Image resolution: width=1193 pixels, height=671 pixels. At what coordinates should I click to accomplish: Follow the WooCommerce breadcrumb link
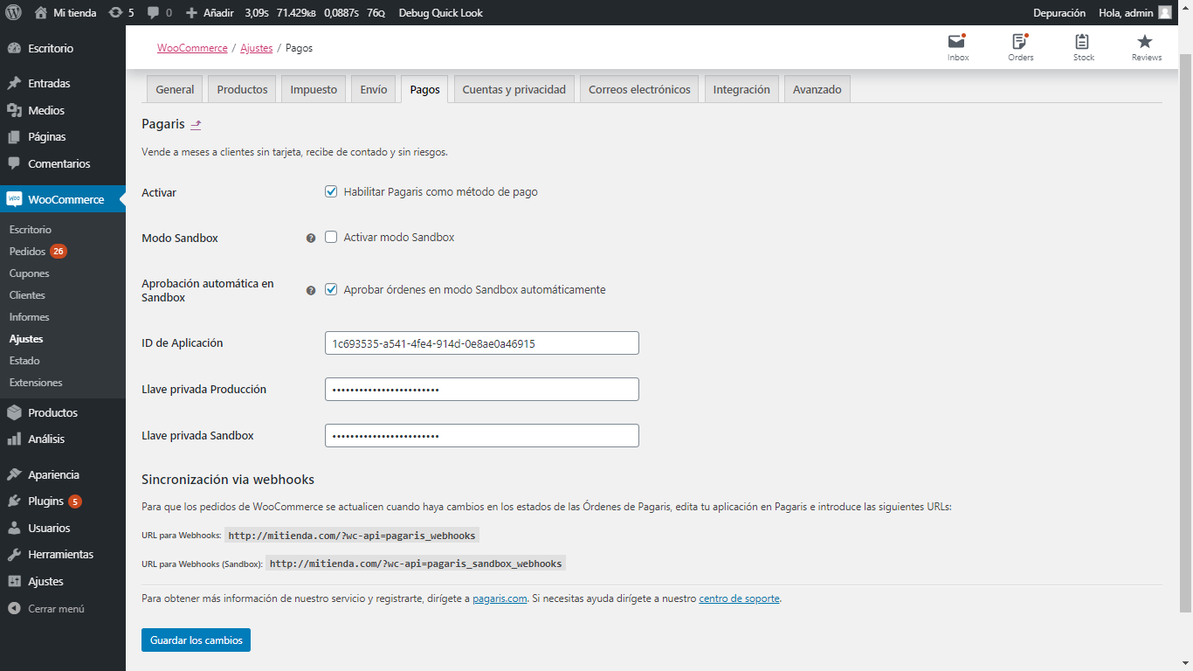[x=192, y=48]
